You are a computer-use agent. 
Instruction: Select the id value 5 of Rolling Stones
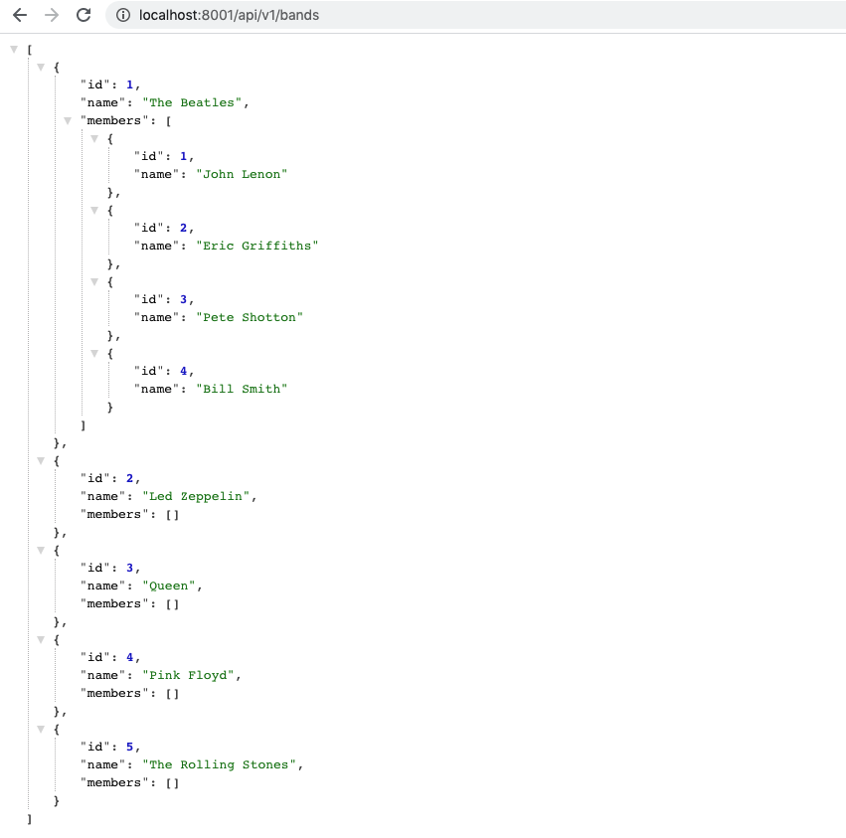point(130,747)
